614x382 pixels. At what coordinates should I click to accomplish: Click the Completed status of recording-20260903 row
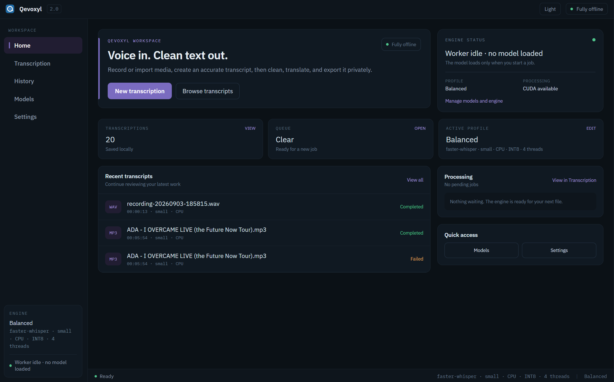coord(411,207)
